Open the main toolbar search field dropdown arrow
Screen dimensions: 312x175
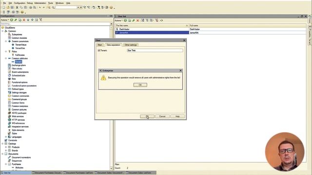[78, 7]
